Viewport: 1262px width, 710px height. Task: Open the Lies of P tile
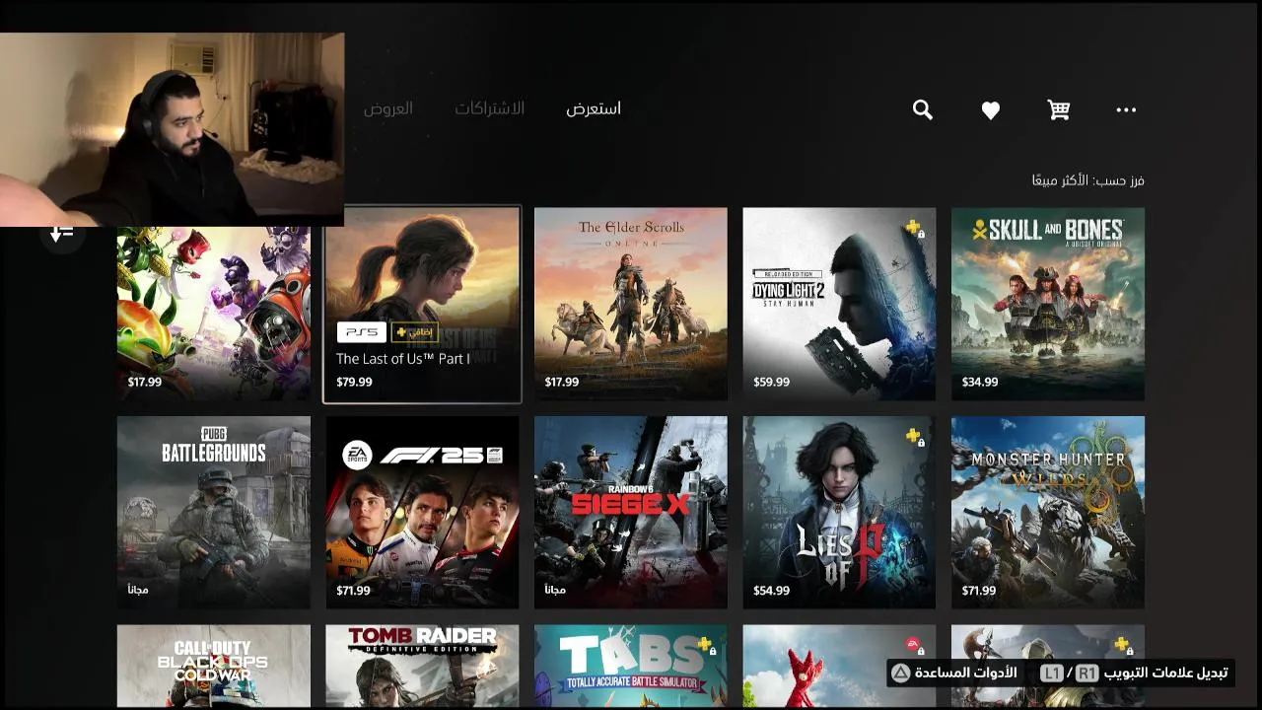click(839, 513)
